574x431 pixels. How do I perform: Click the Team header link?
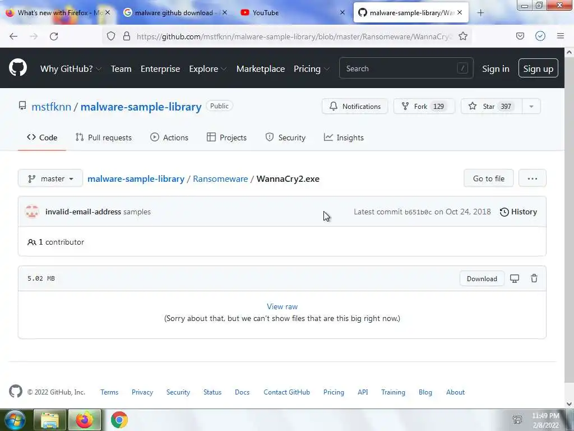121,68
